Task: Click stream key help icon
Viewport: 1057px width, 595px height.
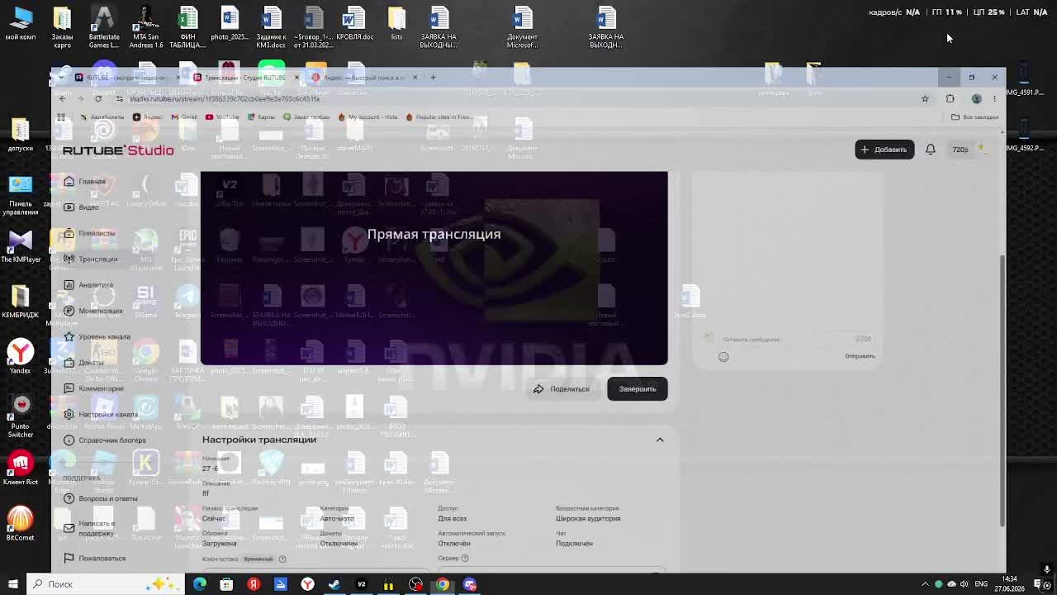Action: 282,559
